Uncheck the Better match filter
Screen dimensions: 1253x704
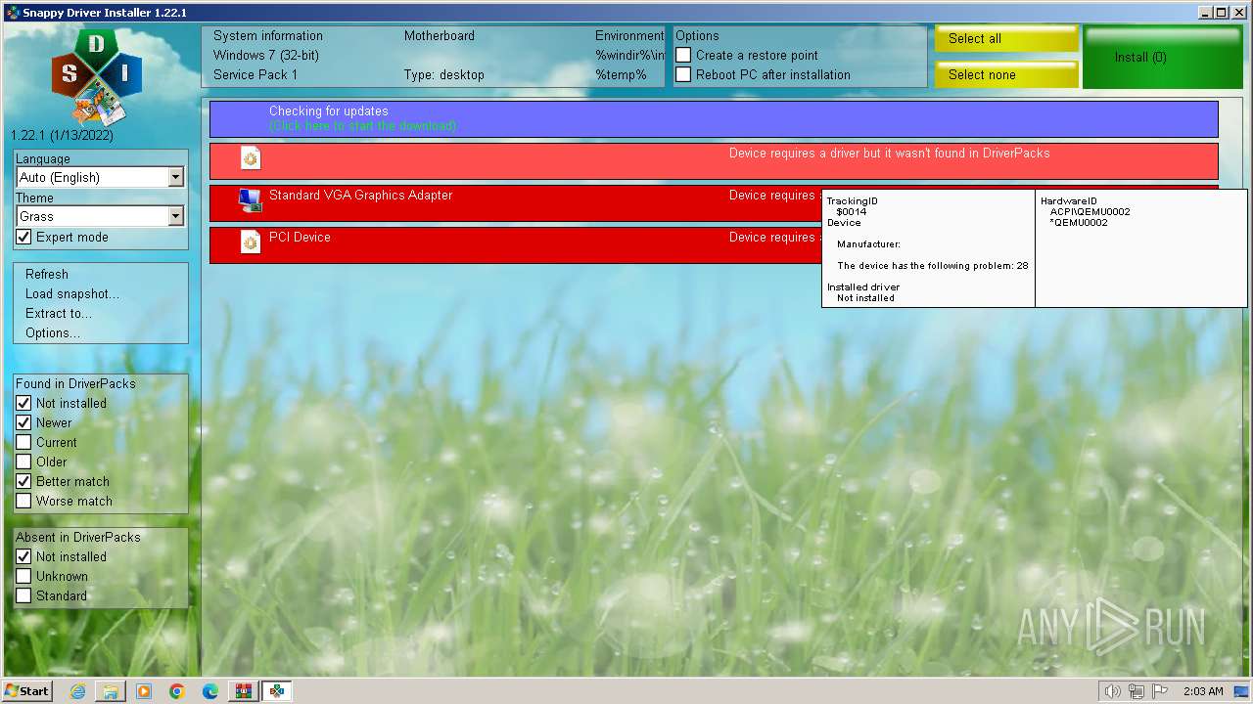point(24,482)
